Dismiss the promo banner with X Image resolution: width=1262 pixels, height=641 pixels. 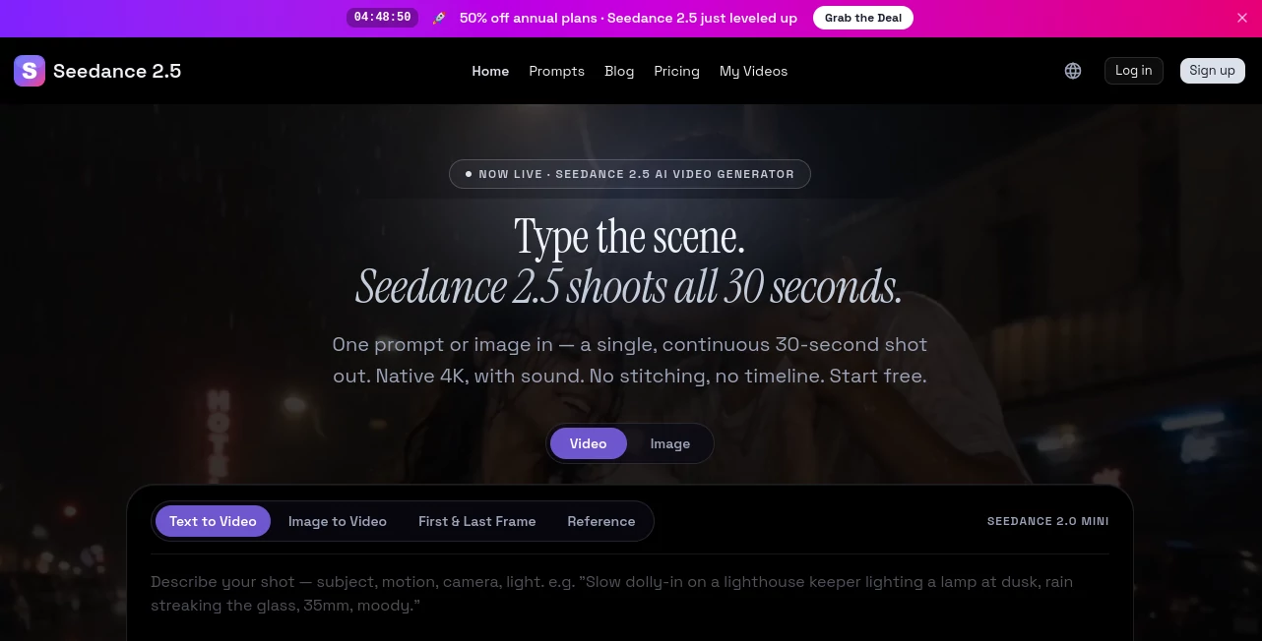tap(1241, 18)
